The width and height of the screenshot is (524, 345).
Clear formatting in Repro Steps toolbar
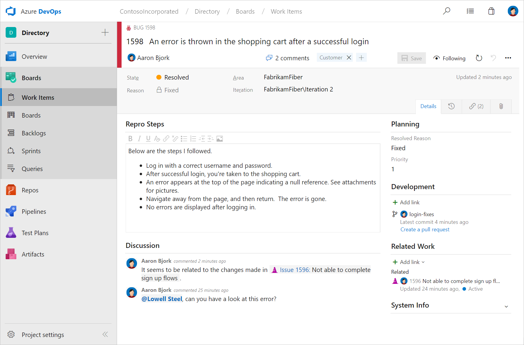157,139
